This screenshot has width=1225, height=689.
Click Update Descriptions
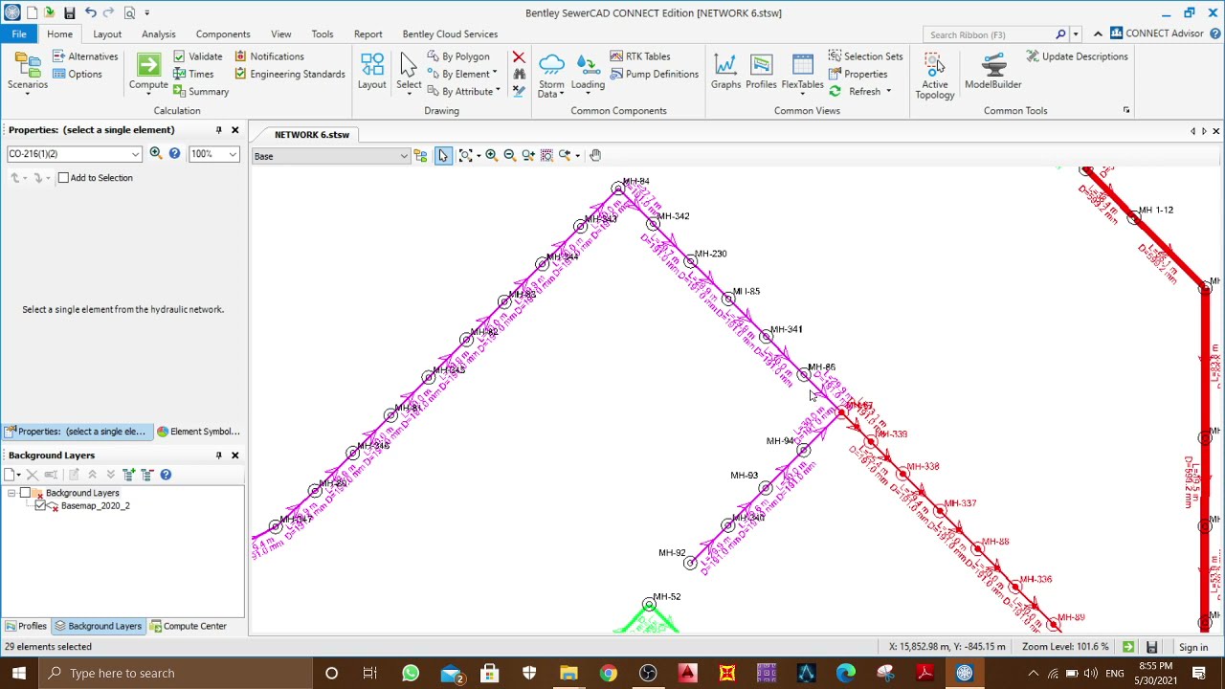pos(1077,56)
